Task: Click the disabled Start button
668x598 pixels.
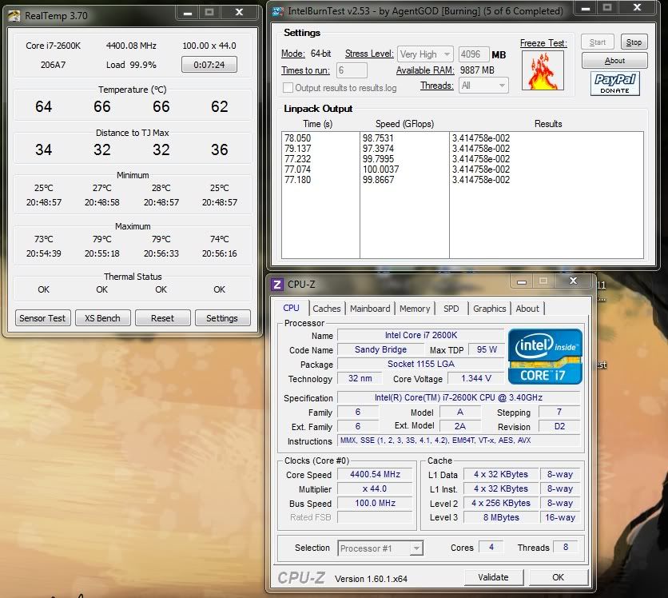Action: pos(598,42)
